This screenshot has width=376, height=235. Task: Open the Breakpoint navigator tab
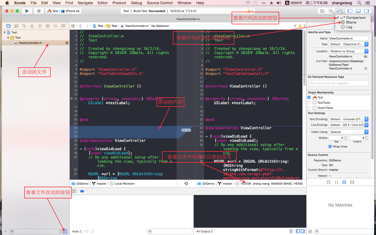tap(55, 26)
